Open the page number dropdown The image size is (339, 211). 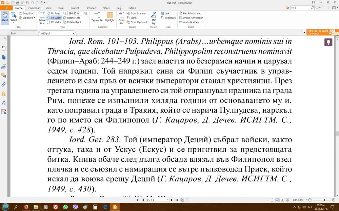click(167, 200)
